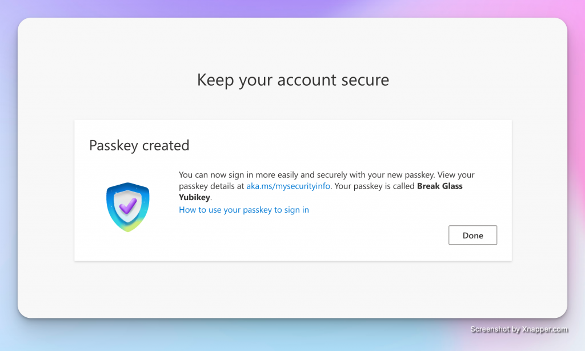The height and width of the screenshot is (351, 585).
Task: Click the "Your passkey is called" text
Action: click(375, 186)
